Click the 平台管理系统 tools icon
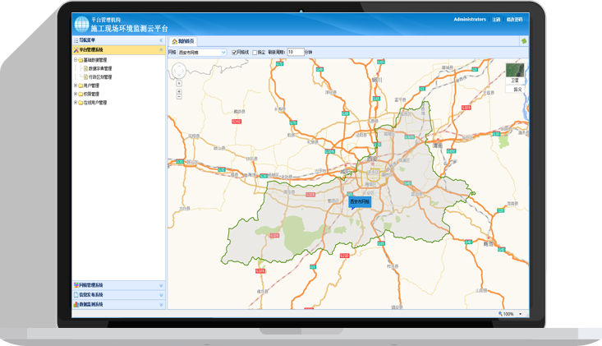 tap(76, 50)
